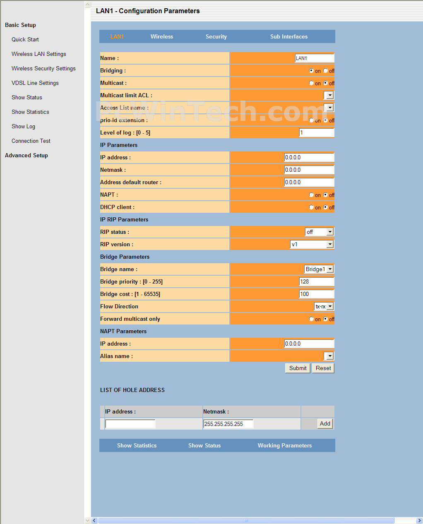Image resolution: width=423 pixels, height=524 pixels.
Task: Click the Reset button
Action: click(x=323, y=368)
